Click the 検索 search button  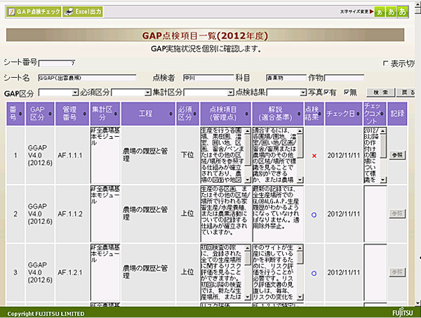point(381,93)
